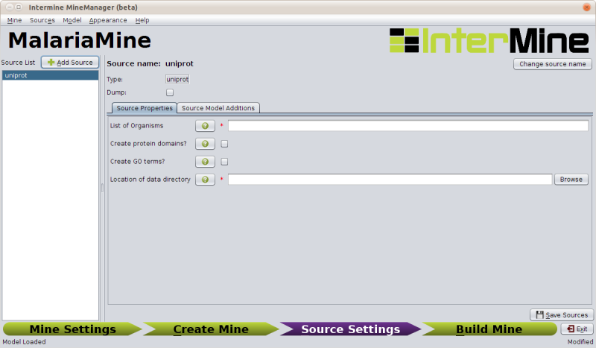
Task: Go to Build Mine step
Action: (x=489, y=329)
